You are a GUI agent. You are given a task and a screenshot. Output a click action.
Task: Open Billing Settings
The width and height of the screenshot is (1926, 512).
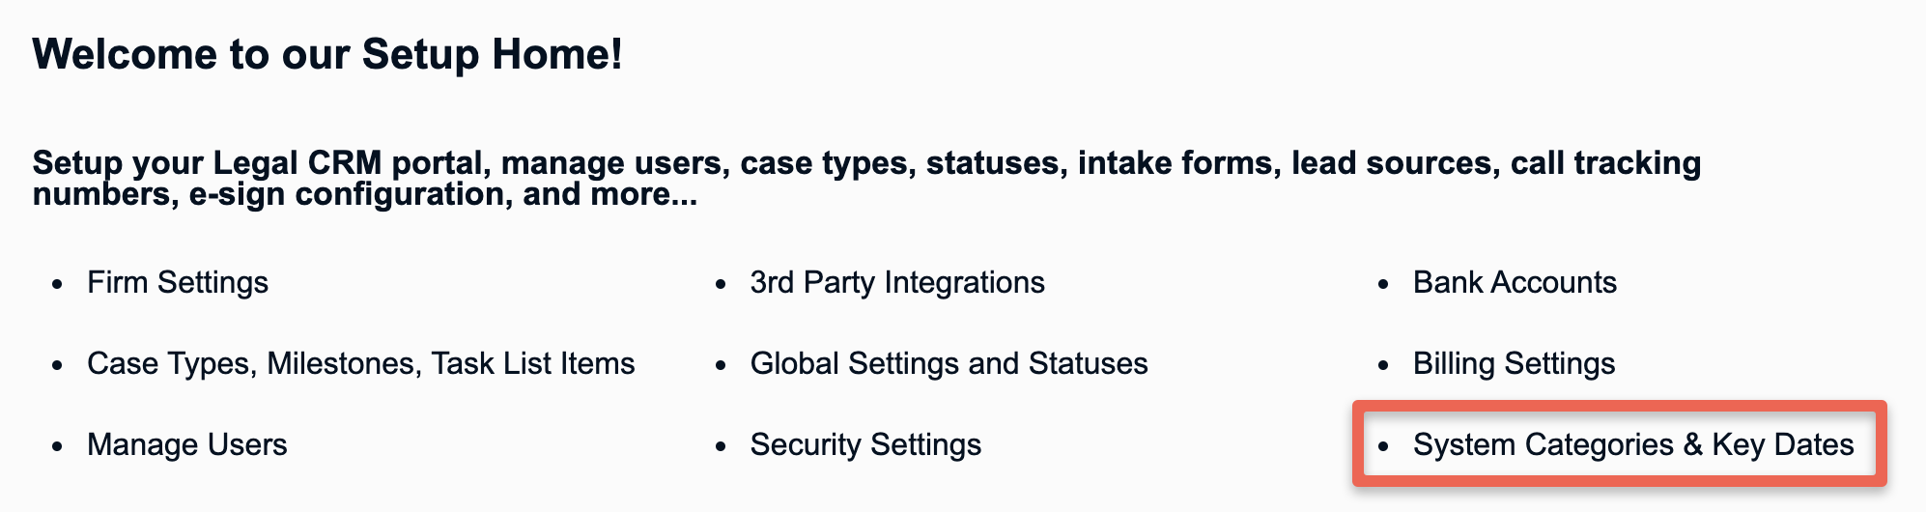(1515, 363)
